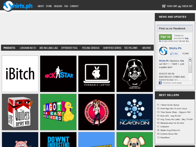Open best seller Madedevelop Ka Sa Akin
This screenshot has width=196, height=147.
[x=172, y=123]
